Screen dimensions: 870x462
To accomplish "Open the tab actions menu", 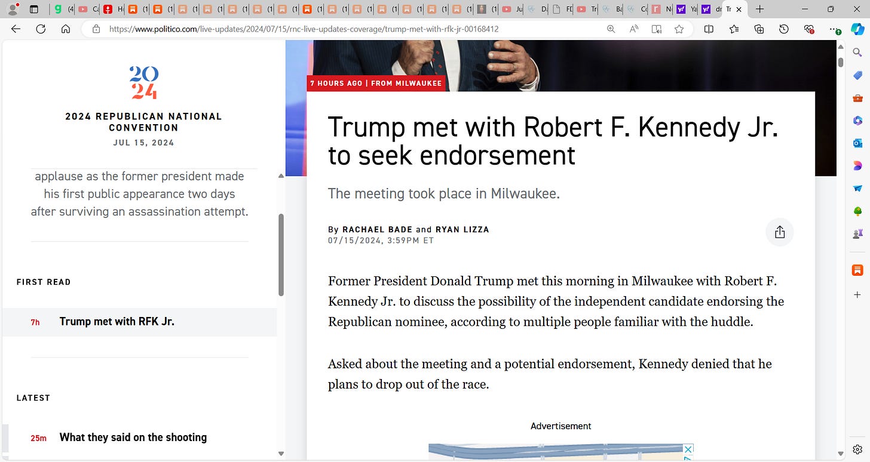I will point(34,9).
